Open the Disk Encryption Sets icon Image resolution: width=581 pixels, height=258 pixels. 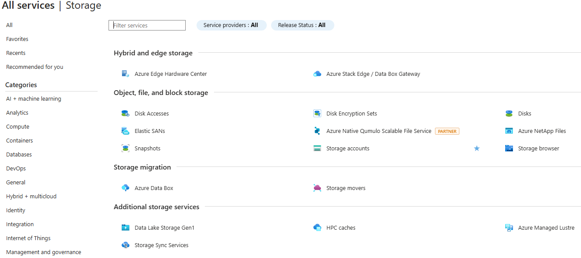pos(317,113)
